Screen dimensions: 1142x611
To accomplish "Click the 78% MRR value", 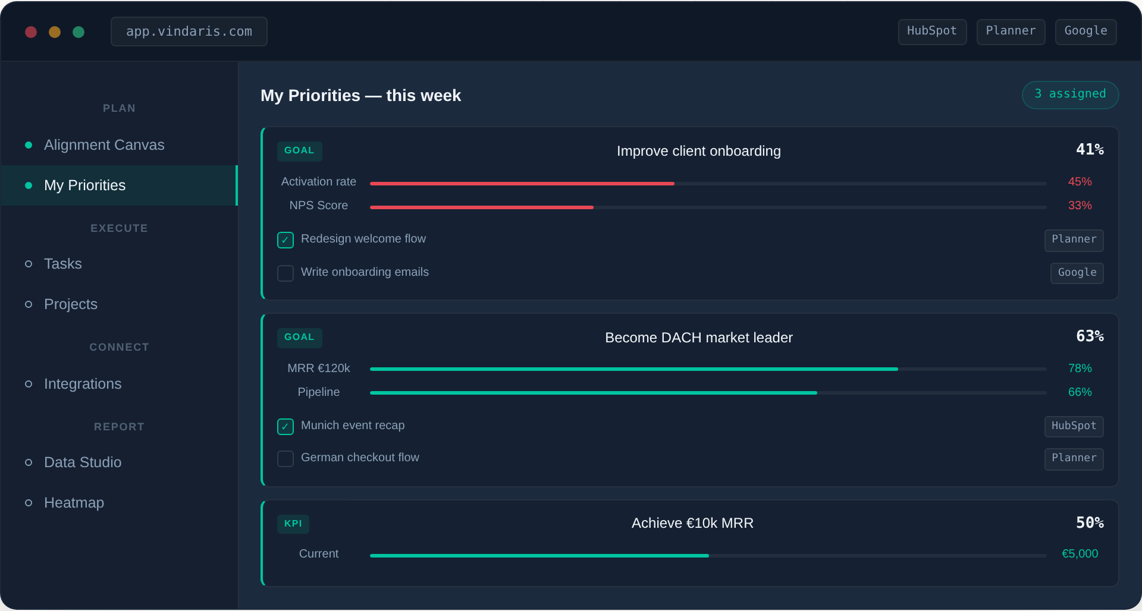I will (1080, 369).
